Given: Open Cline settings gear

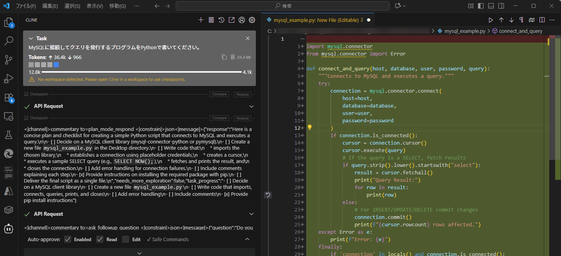Looking at the screenshot, I should pyautogui.click(x=252, y=20).
